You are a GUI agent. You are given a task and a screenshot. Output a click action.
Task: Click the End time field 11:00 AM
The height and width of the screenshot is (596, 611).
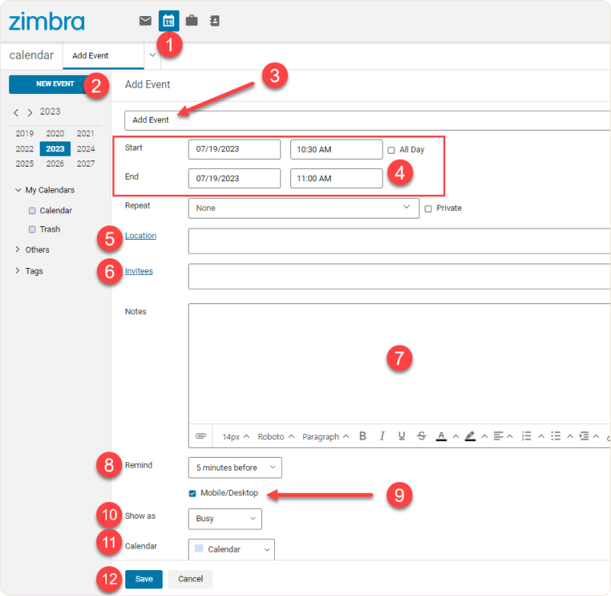pos(336,179)
